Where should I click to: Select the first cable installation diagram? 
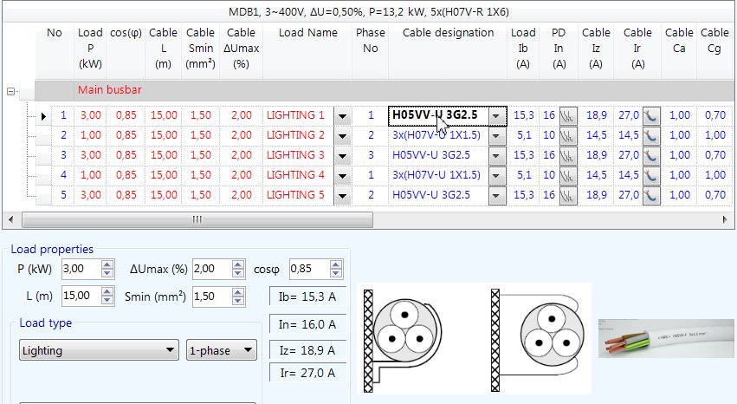click(x=404, y=340)
